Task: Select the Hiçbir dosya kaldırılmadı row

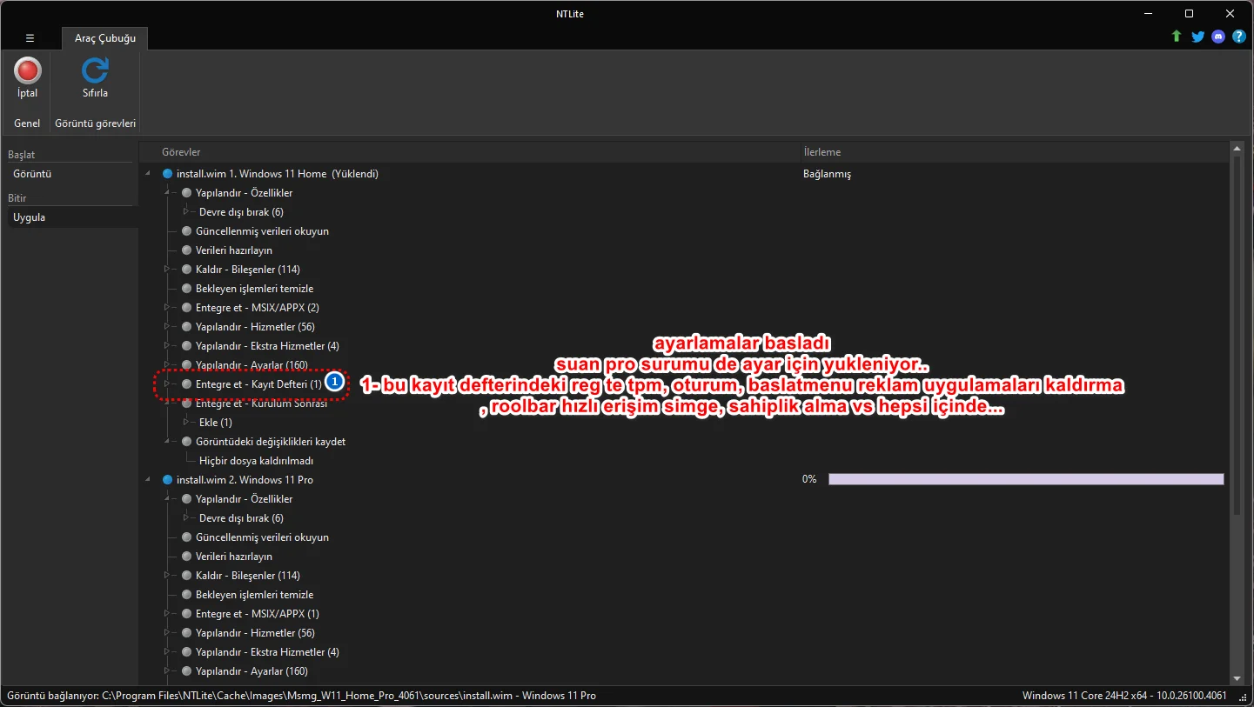Action: (256, 461)
